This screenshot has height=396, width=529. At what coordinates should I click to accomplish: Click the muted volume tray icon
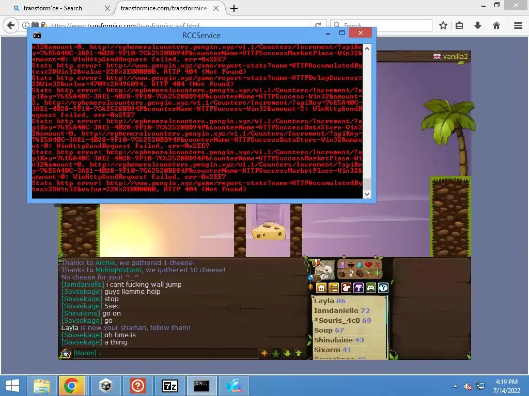click(x=468, y=386)
